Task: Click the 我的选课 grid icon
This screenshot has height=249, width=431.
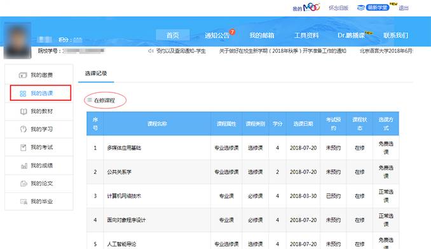Action: 23,94
